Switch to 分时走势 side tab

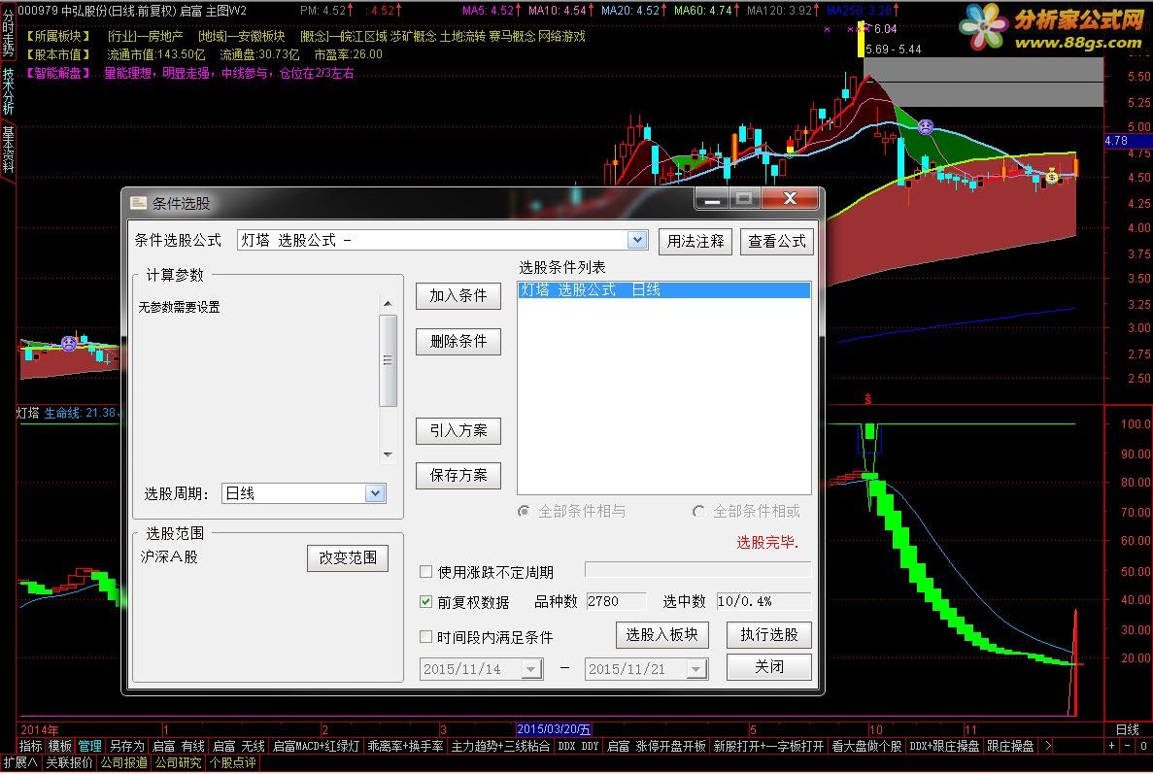[x=8, y=32]
